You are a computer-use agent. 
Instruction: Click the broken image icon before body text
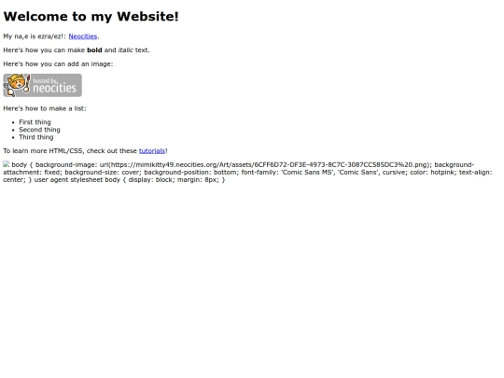(7, 164)
